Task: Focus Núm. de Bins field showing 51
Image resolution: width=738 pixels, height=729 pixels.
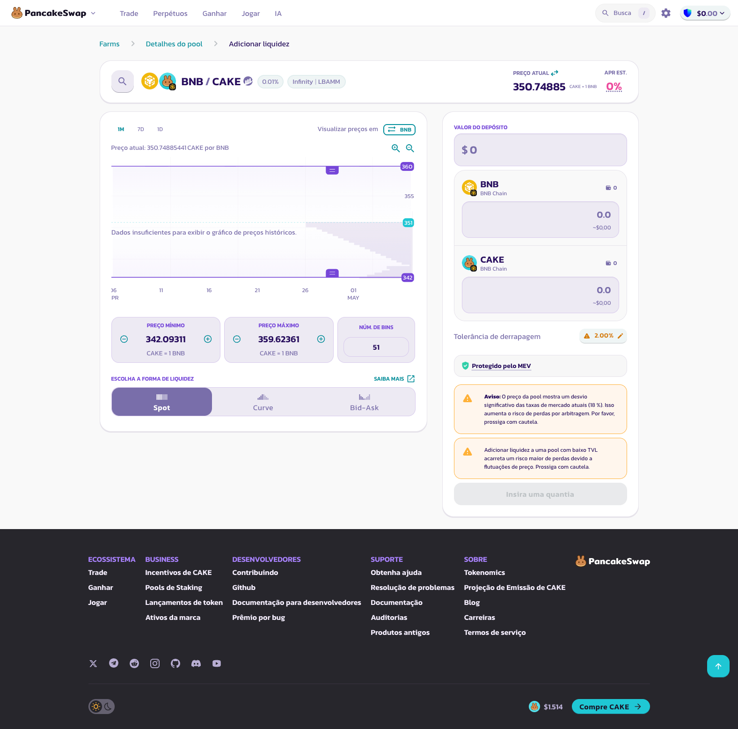Action: [x=376, y=347]
